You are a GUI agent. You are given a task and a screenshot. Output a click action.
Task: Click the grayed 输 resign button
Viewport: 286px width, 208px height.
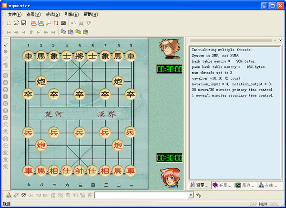[82, 195]
